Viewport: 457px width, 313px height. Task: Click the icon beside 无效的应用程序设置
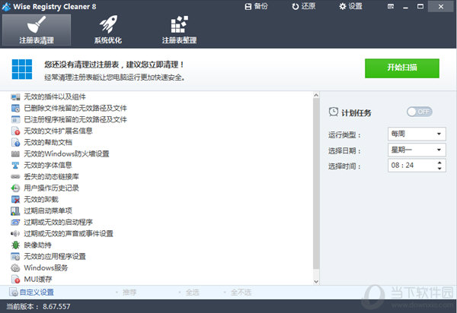coord(15,256)
